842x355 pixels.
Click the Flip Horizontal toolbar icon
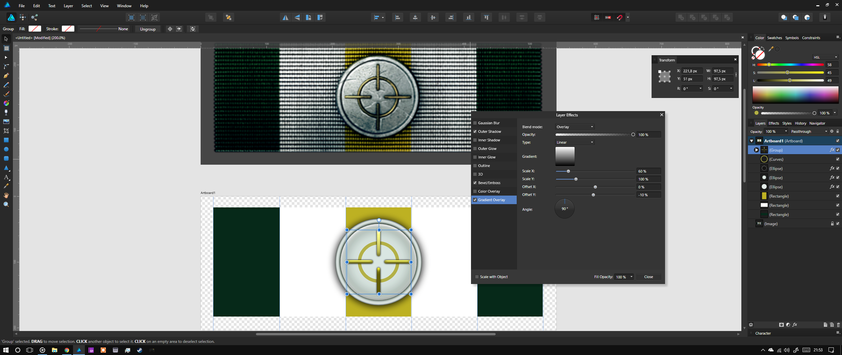(285, 17)
